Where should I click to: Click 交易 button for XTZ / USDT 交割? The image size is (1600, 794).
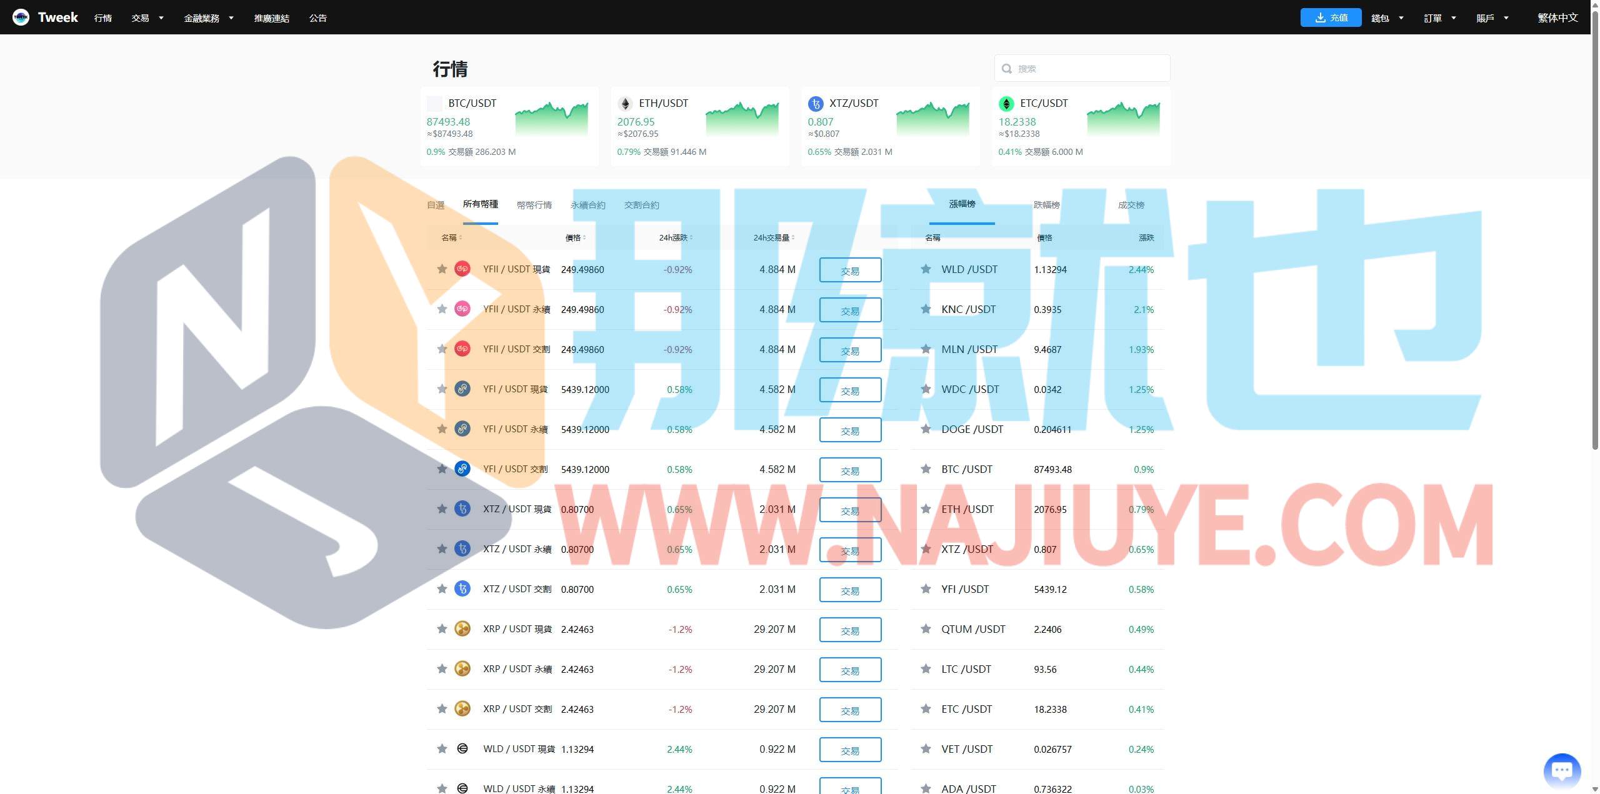click(850, 590)
